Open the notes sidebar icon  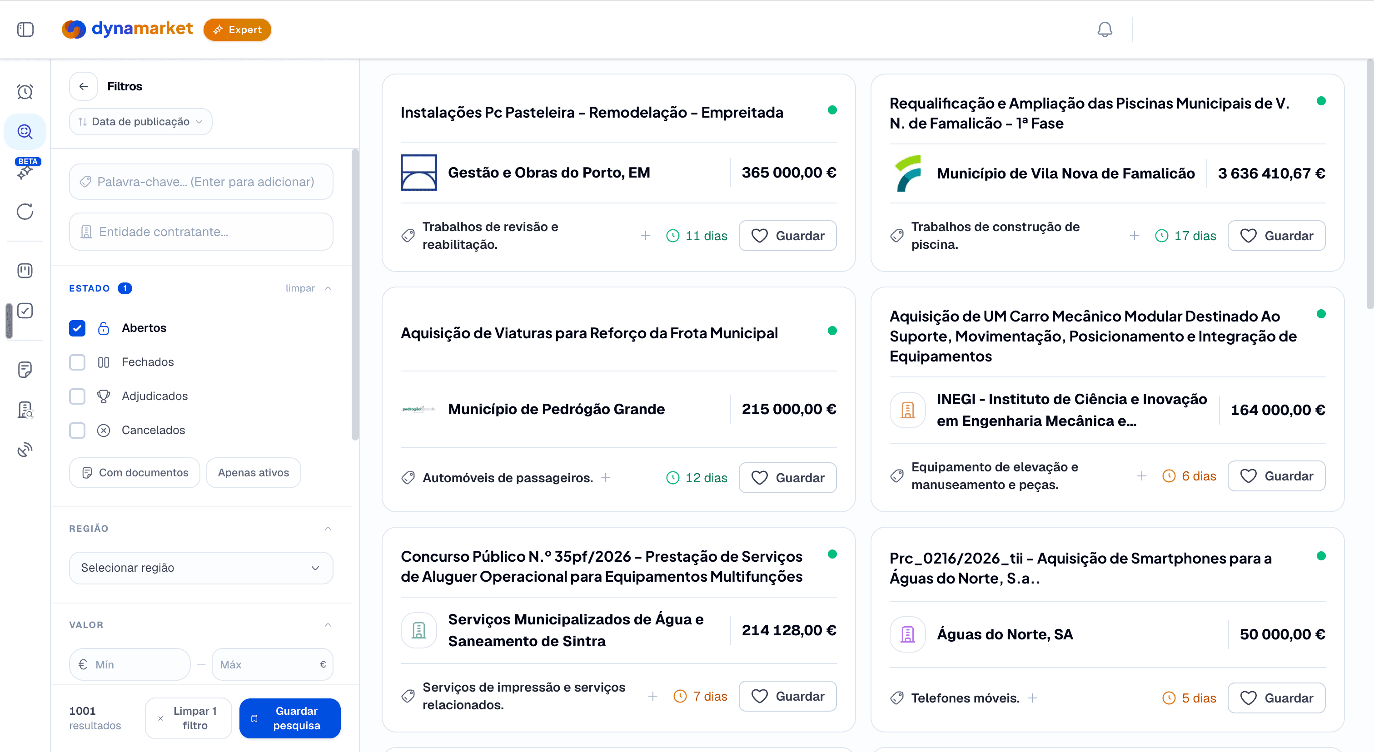click(25, 369)
